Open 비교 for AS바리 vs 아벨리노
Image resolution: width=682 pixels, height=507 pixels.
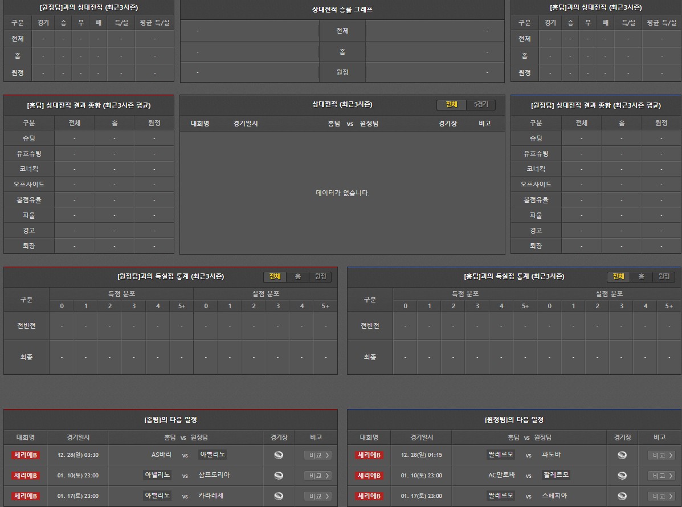pos(317,455)
